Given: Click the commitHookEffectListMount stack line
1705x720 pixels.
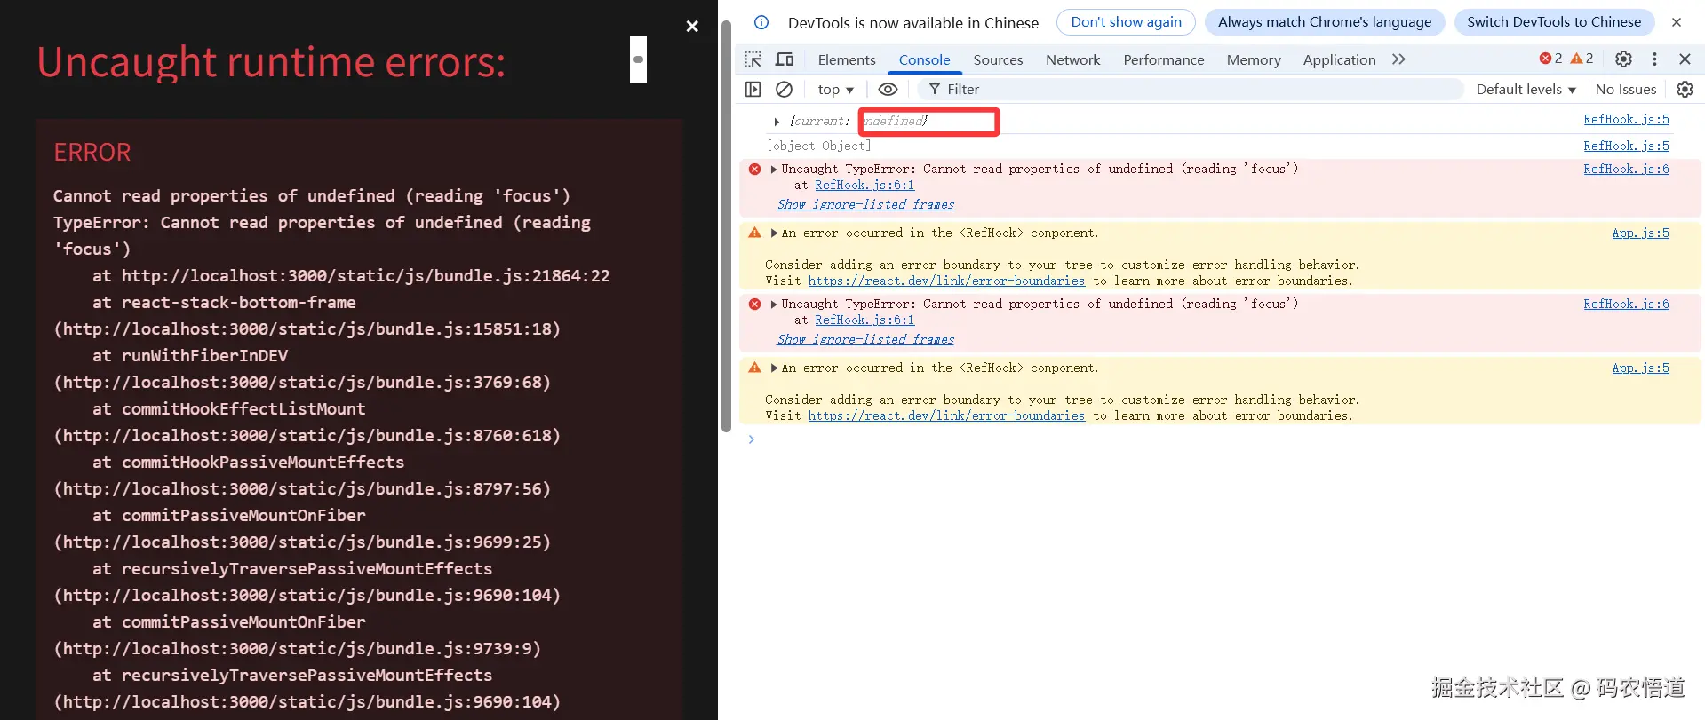Looking at the screenshot, I should pos(228,409).
